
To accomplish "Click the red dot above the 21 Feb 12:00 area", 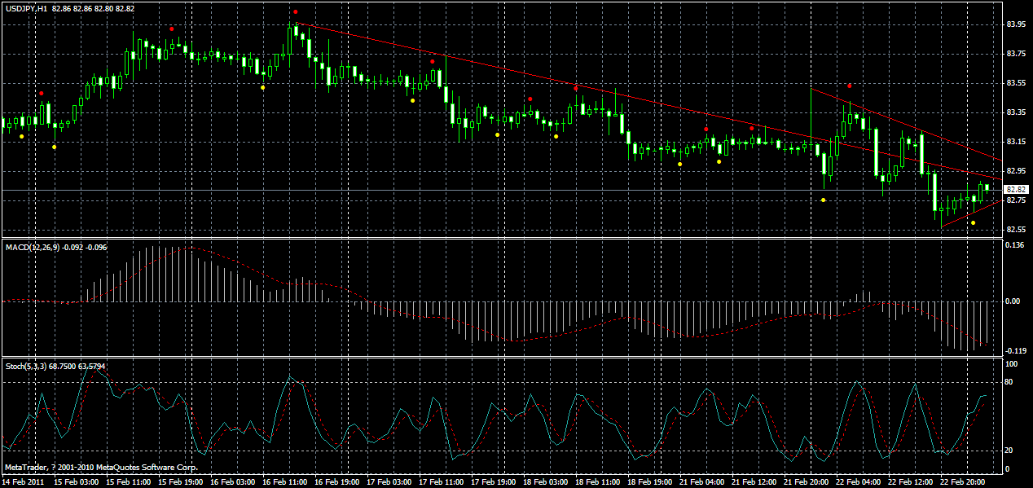I will [x=750, y=127].
